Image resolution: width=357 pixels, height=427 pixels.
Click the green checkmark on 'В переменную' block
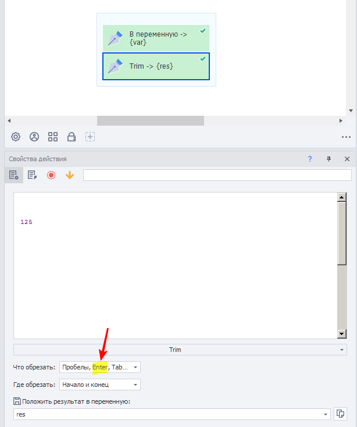pyautogui.click(x=203, y=31)
